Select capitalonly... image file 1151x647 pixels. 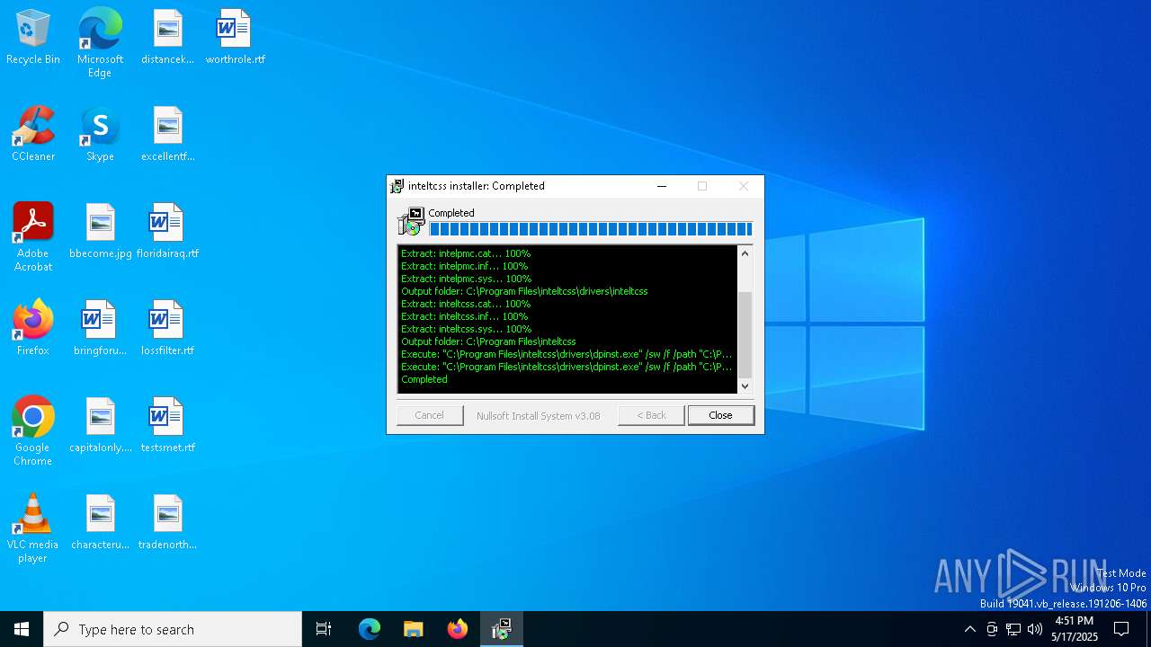click(x=100, y=425)
